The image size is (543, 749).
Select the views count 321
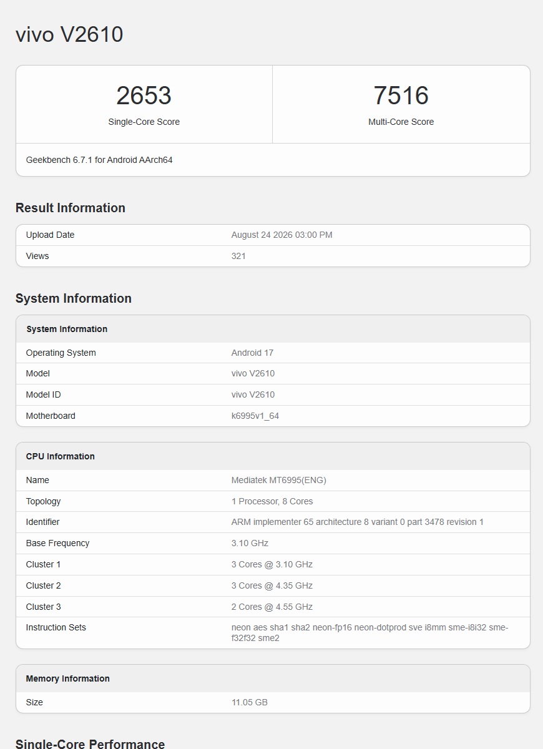(x=238, y=256)
